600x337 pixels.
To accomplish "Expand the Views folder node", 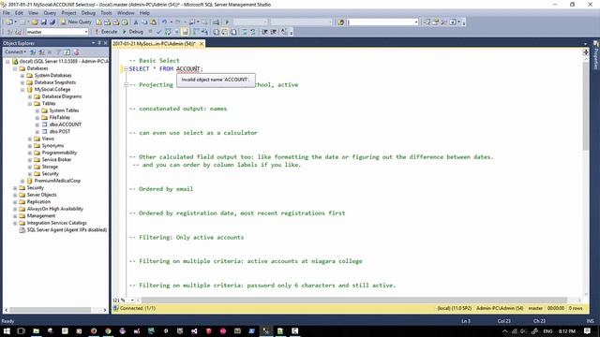I will click(x=30, y=139).
